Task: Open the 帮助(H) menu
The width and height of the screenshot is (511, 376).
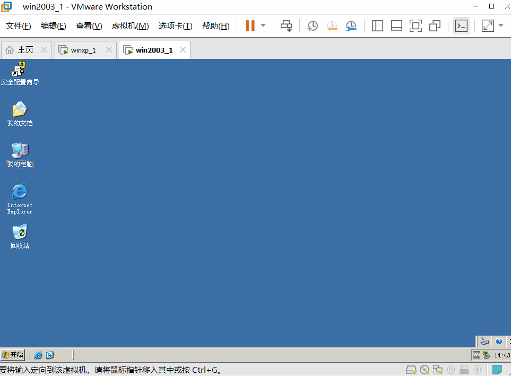Action: [x=216, y=26]
